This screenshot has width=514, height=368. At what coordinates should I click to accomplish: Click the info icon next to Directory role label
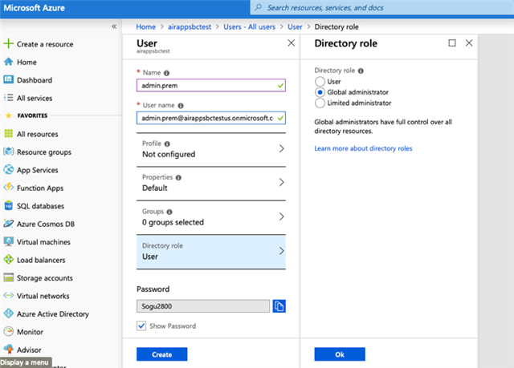[x=361, y=71]
